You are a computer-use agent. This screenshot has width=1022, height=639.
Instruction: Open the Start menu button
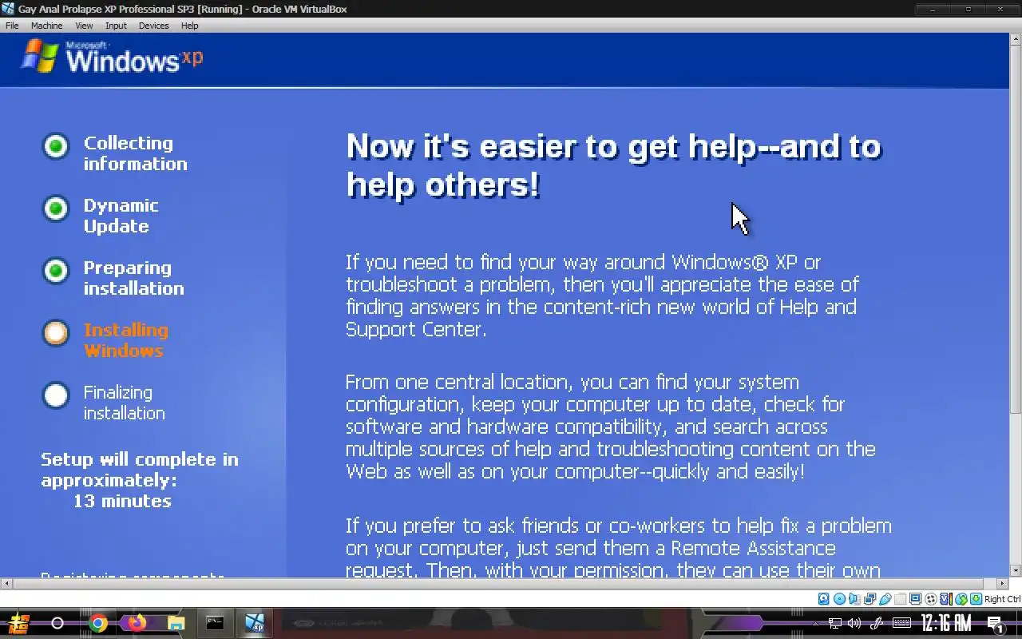pos(18,623)
